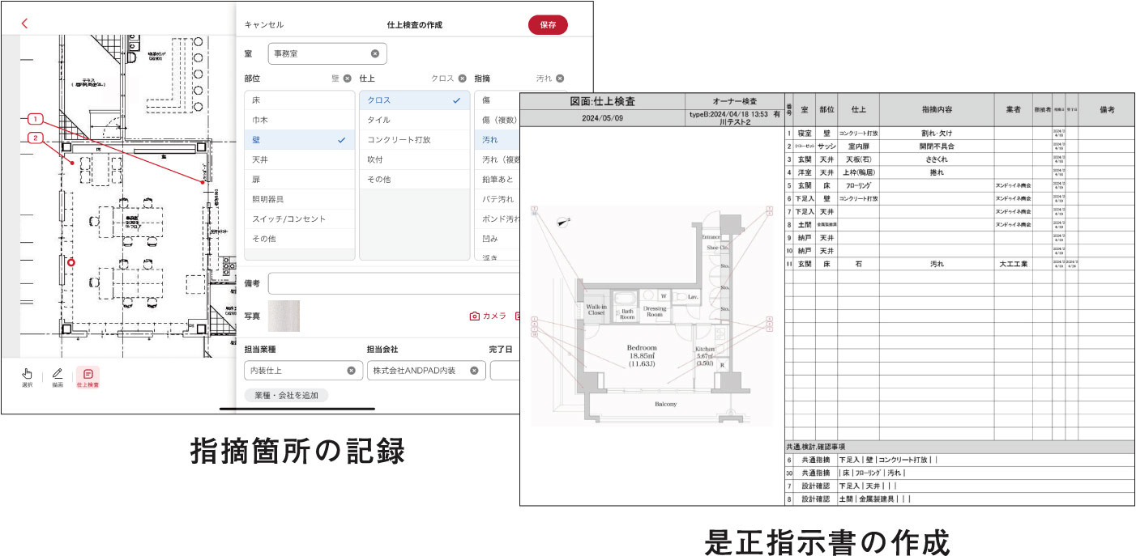The width and height of the screenshot is (1136, 556).
Task: Tap the カメラ camera icon to capture photo
Action: 474,316
